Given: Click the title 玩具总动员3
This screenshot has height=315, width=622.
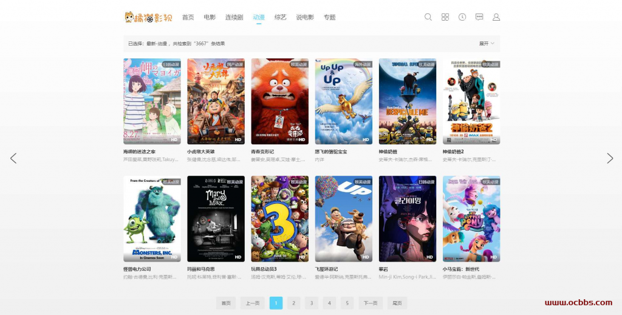Looking at the screenshot, I should coord(264,269).
